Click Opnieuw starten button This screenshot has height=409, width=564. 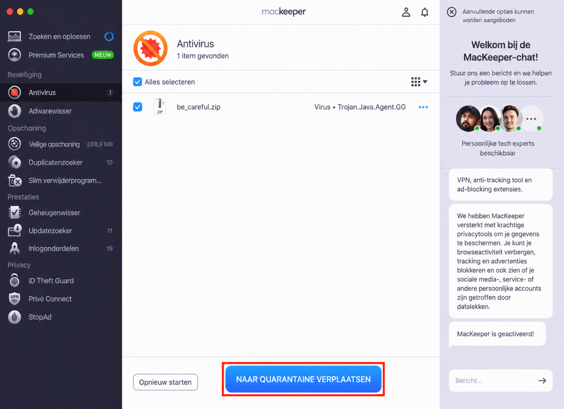165,382
